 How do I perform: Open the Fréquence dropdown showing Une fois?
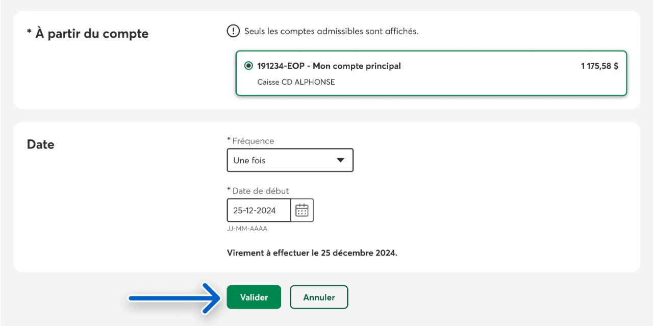coord(290,160)
